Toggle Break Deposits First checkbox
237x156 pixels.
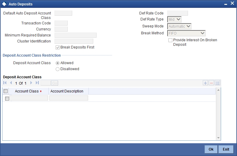(57, 48)
